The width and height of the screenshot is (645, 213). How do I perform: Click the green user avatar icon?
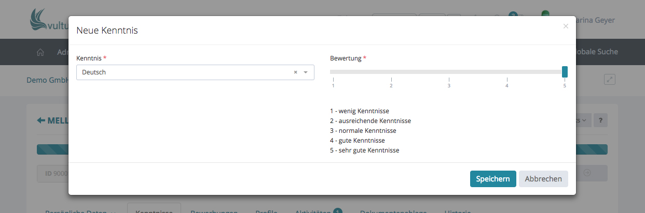545,14
